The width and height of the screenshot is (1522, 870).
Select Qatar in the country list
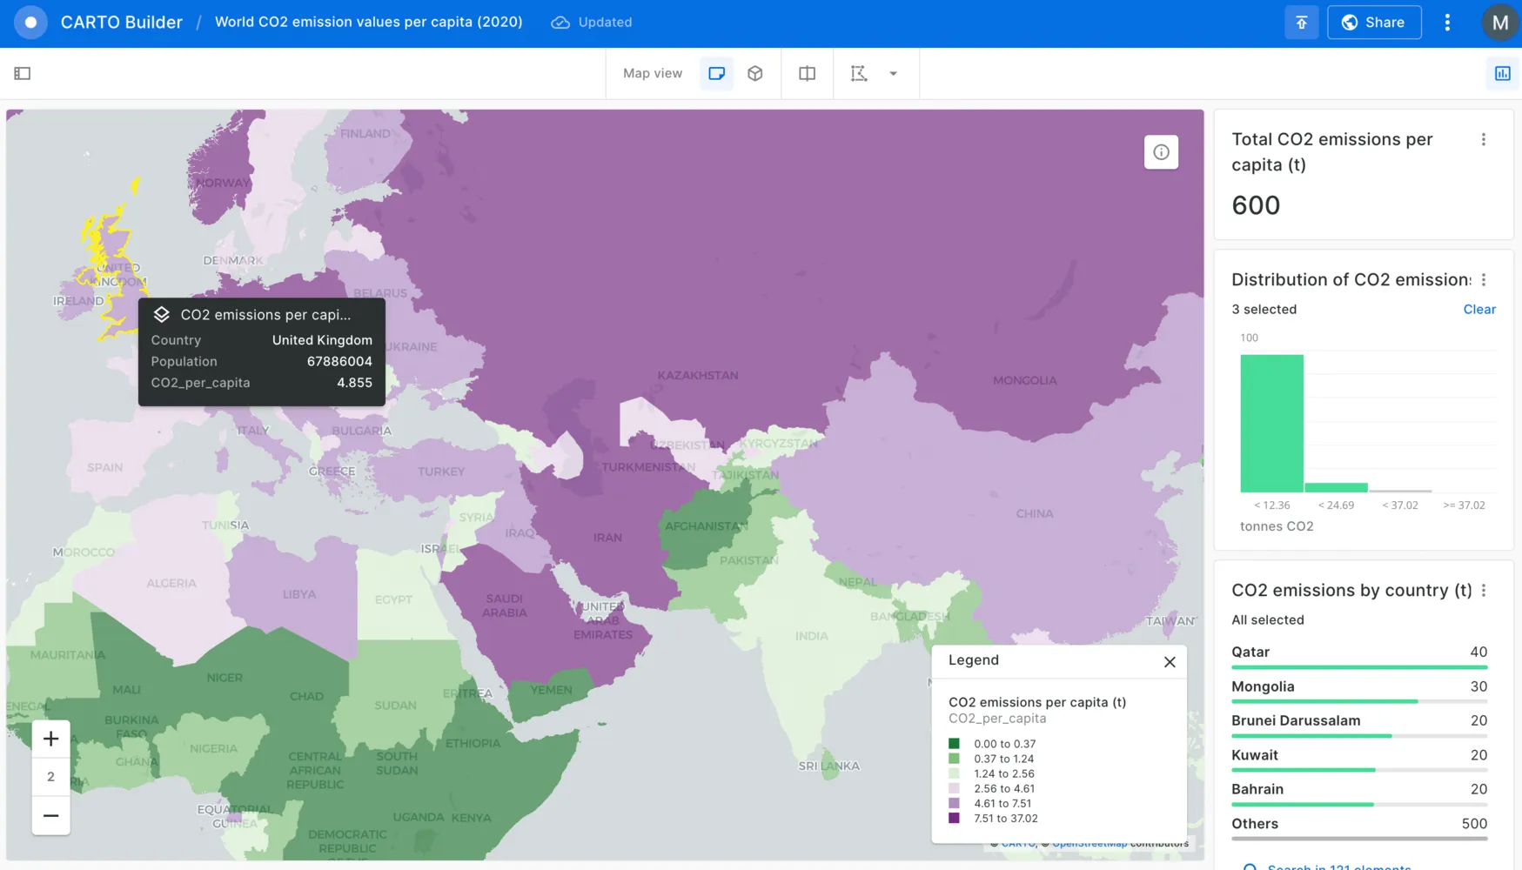click(1250, 652)
